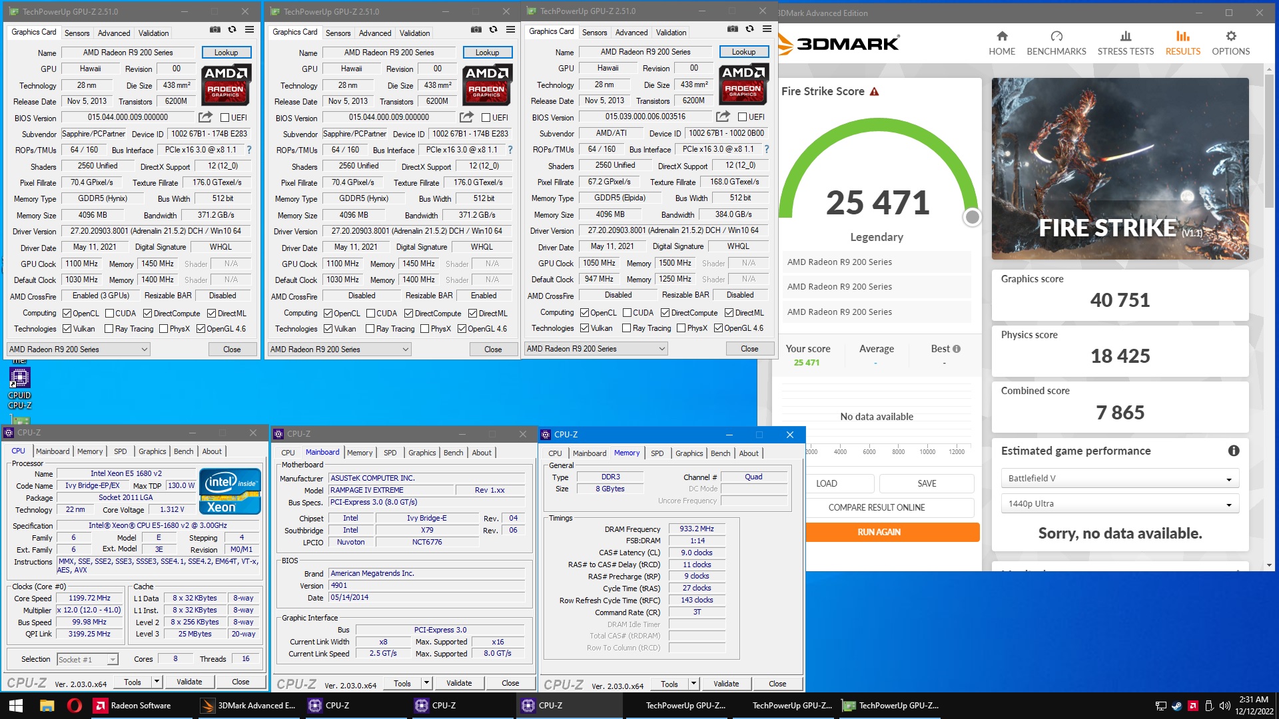Click Fire Strike Score warning triangle icon

click(875, 92)
